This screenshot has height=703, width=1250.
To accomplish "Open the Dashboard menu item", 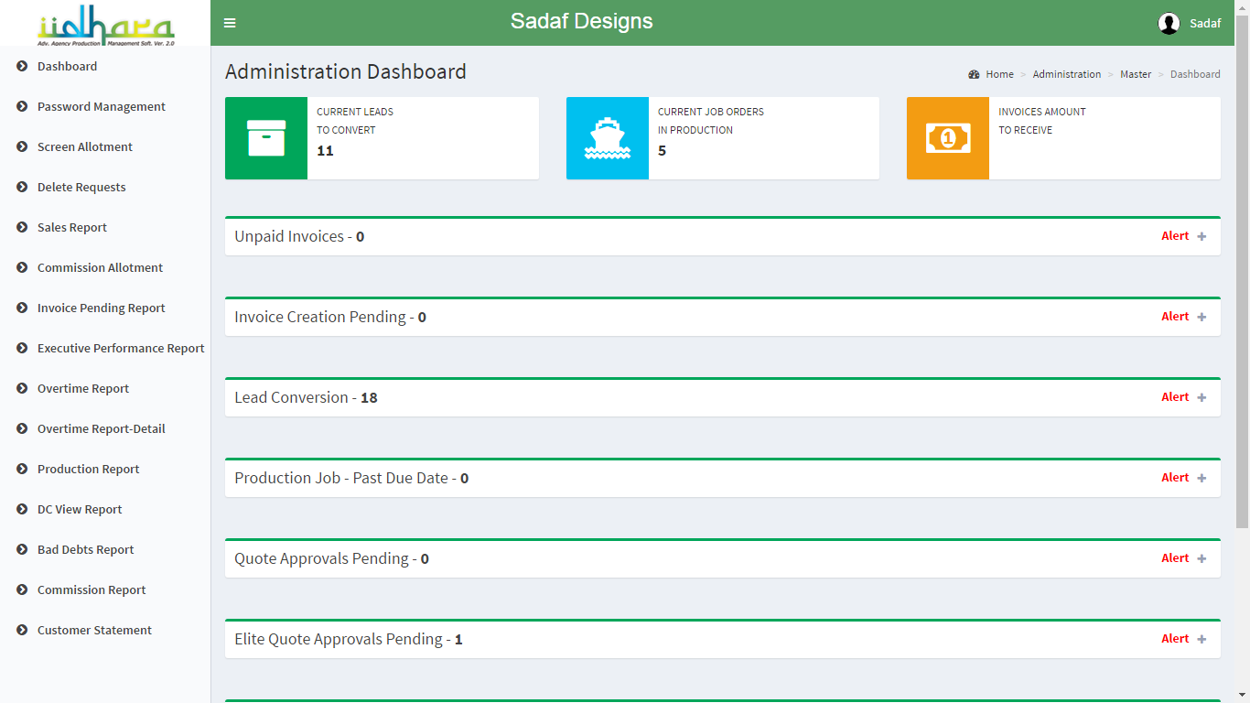I will [x=67, y=66].
